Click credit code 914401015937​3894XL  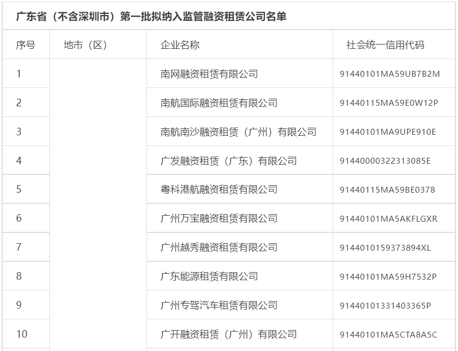coord(385,247)
